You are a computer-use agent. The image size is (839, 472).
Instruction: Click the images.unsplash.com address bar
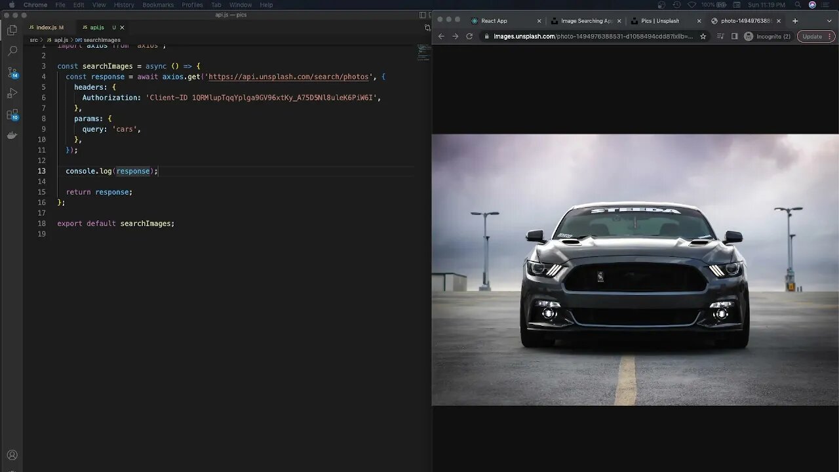pos(593,36)
